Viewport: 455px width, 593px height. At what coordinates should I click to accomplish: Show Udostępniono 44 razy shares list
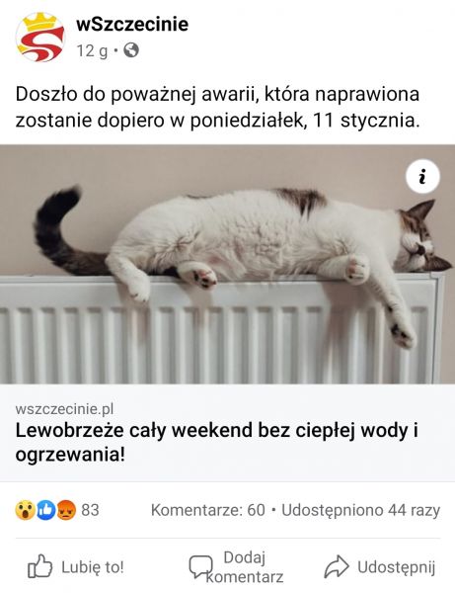point(360,510)
